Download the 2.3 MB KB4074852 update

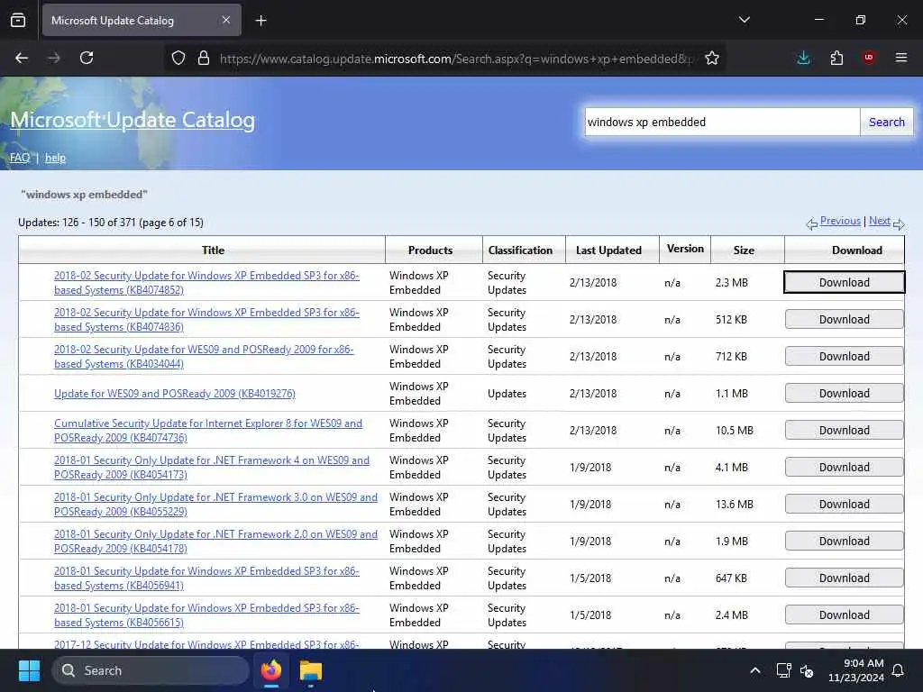click(844, 282)
